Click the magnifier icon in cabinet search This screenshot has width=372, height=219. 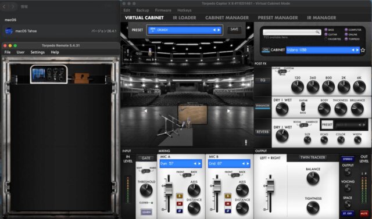[x=317, y=32]
